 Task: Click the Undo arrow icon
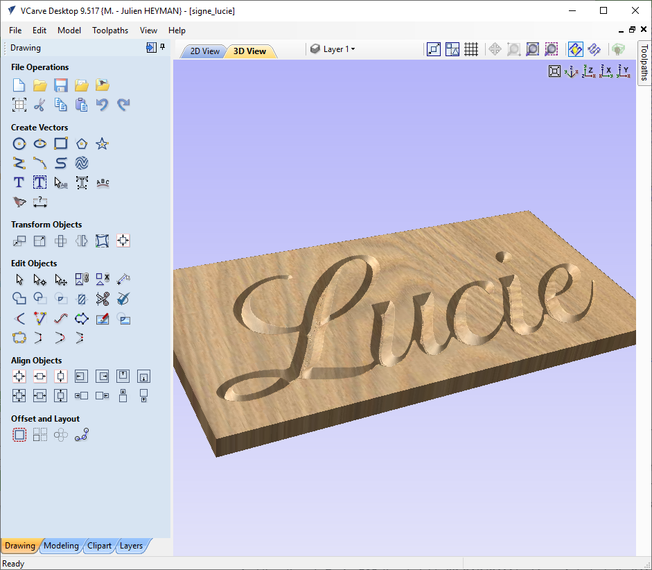click(103, 105)
